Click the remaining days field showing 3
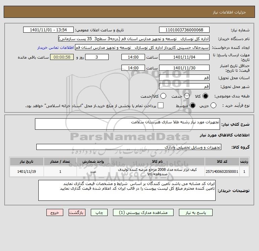 click(x=97, y=57)
